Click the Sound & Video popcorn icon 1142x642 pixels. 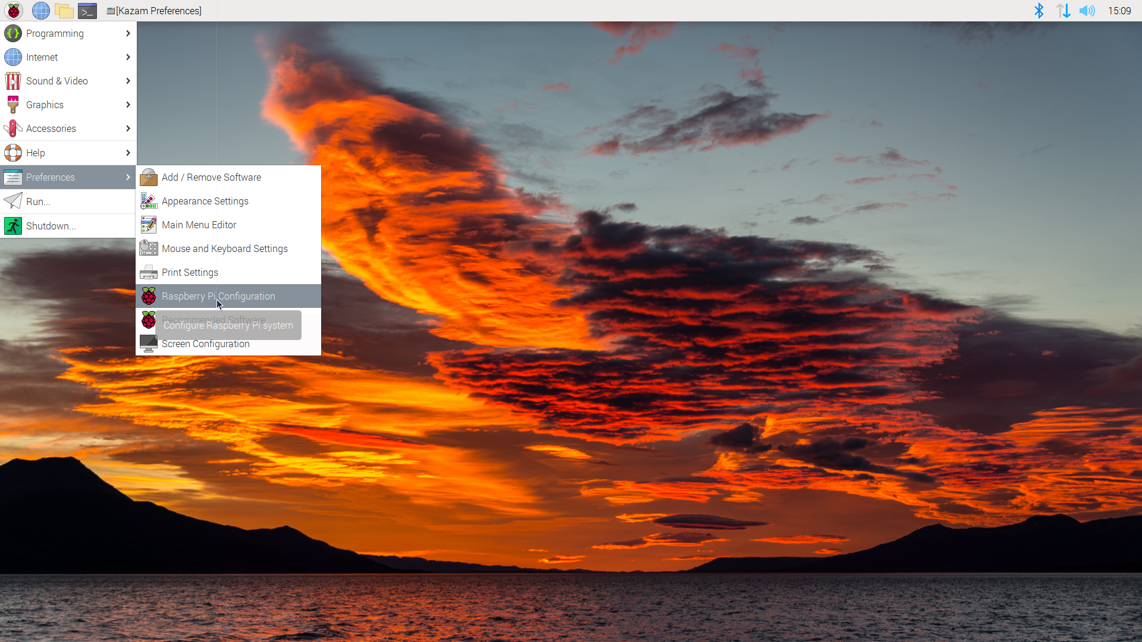[x=13, y=81]
